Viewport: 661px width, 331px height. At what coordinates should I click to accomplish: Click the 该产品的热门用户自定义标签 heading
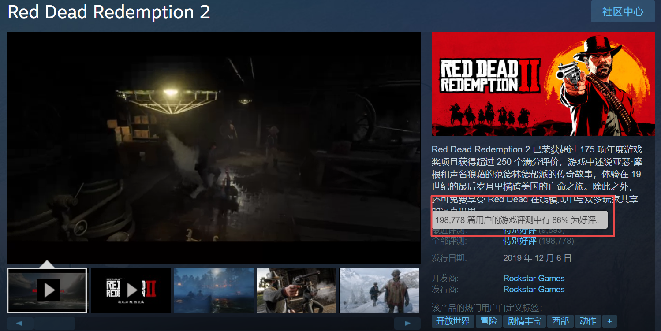pos(487,307)
